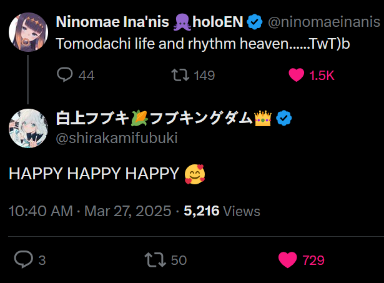
Task: Click Fubuki's blue verified checkmark
Action: pyautogui.click(x=284, y=118)
